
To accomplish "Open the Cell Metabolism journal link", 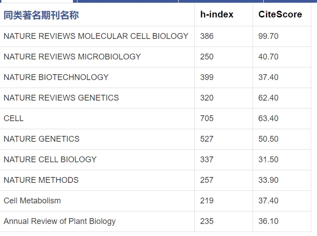I will pyautogui.click(x=32, y=201).
